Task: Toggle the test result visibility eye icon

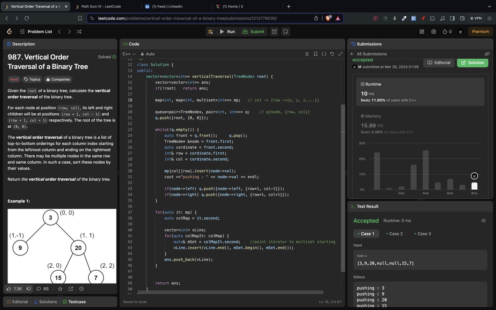Action: [x=484, y=221]
